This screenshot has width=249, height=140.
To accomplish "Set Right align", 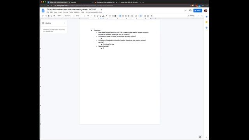I will click(126, 16).
